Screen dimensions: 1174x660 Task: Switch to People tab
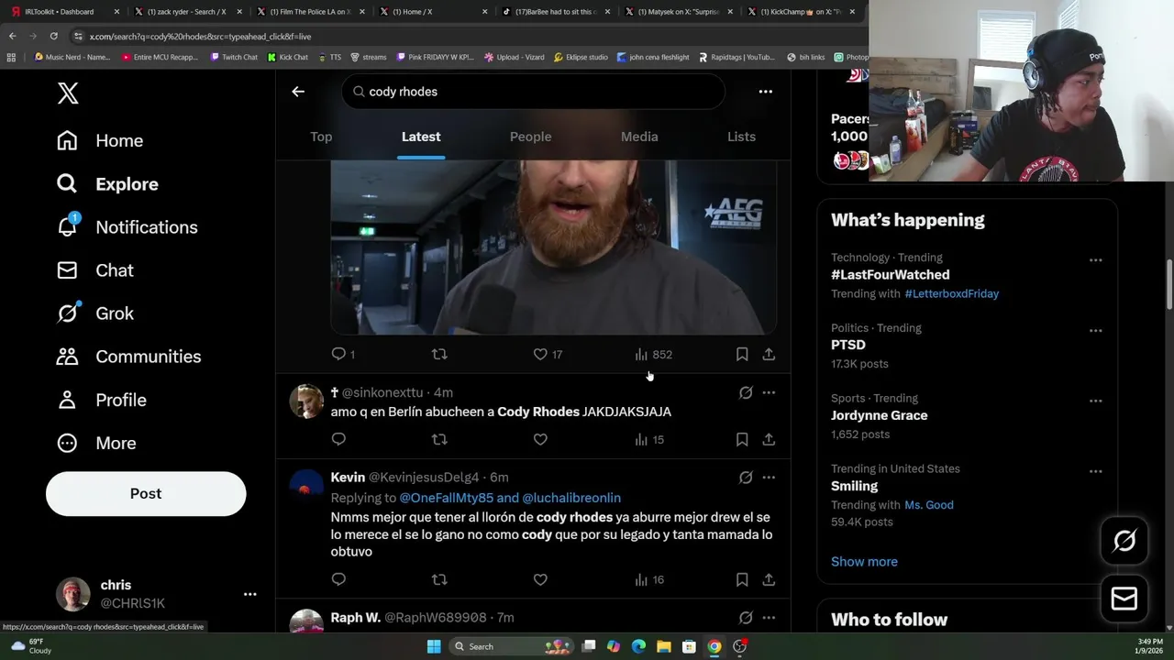pos(530,137)
